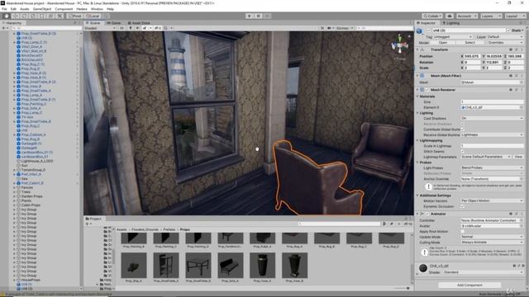Toggle the Animator enabled checkbox
Viewport: 529px width, 297px height.
(x=427, y=214)
